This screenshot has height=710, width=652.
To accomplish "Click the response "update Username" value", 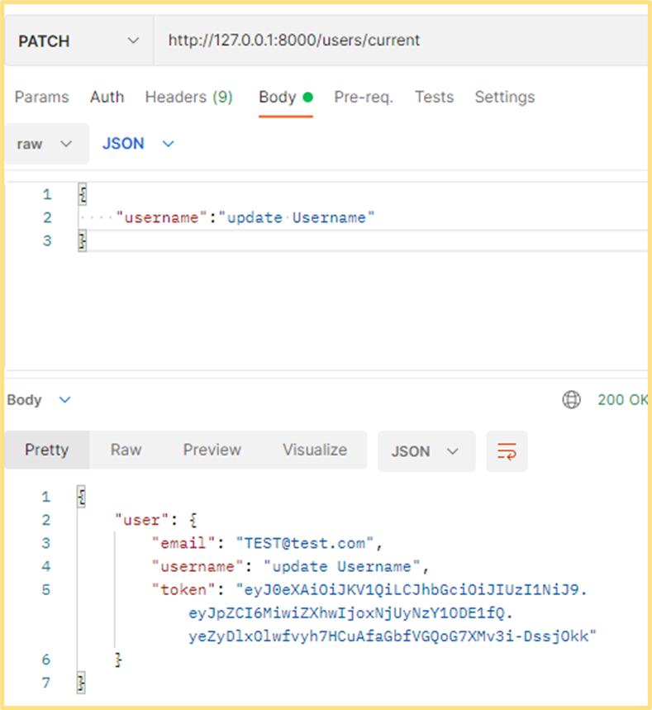I will click(x=341, y=566).
